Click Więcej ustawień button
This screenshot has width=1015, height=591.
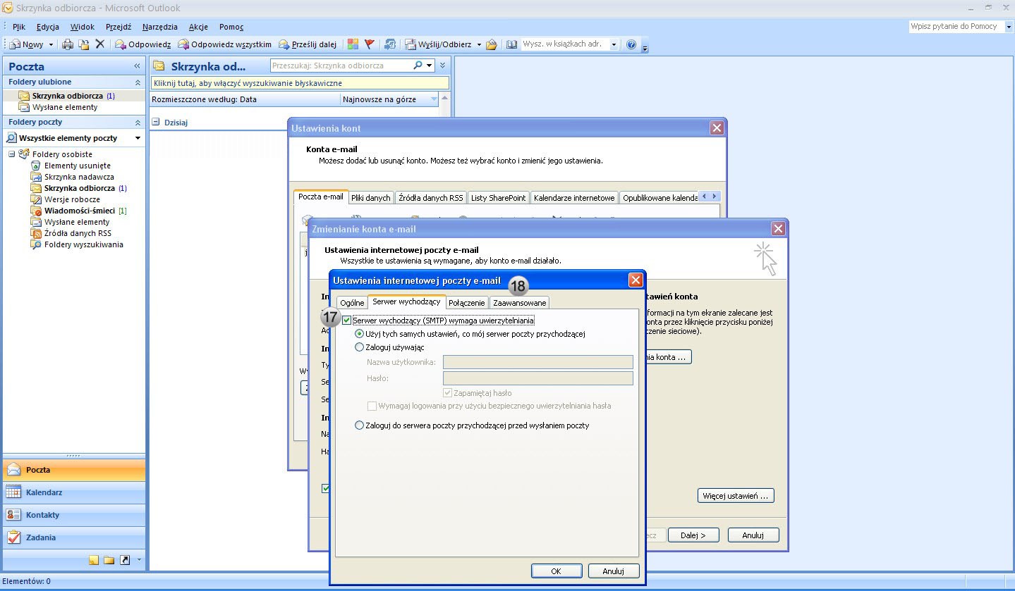click(736, 496)
